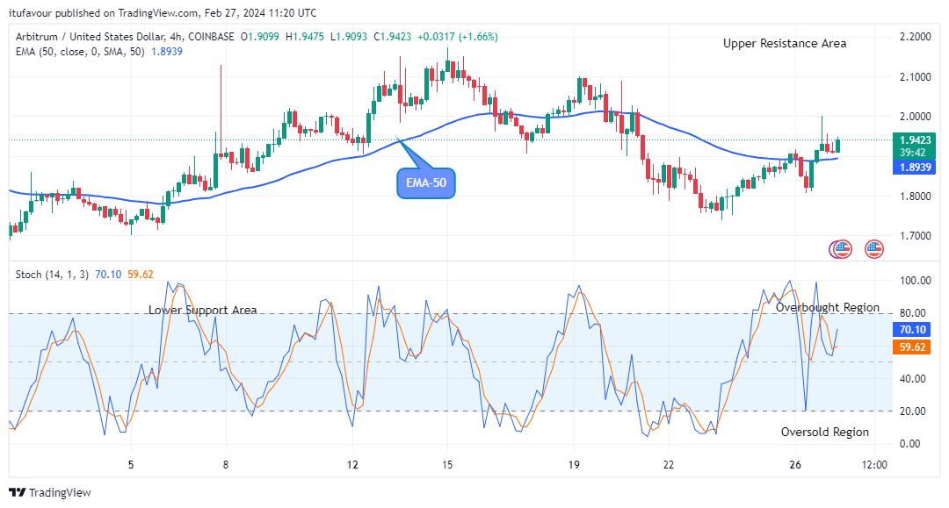
Task: Click the 80.00 stochastic axis label
Action: pyautogui.click(x=913, y=313)
